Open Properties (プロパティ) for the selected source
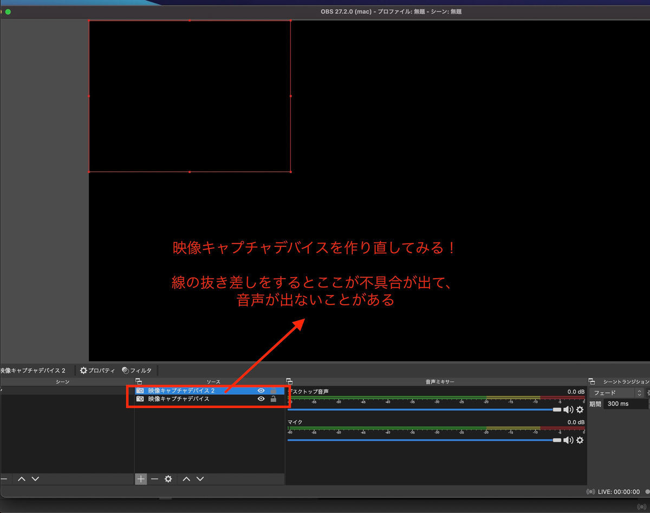This screenshot has height=513, width=650. (x=97, y=370)
